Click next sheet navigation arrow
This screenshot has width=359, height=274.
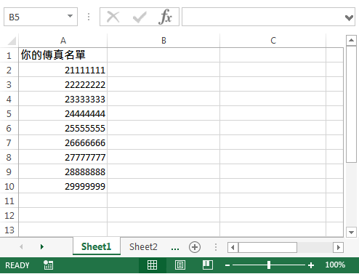tap(42, 246)
